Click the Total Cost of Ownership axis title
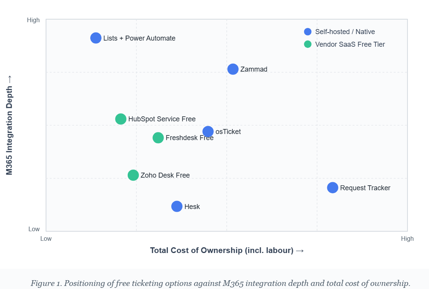Viewport: 429px width, 289px height. pyautogui.click(x=227, y=250)
